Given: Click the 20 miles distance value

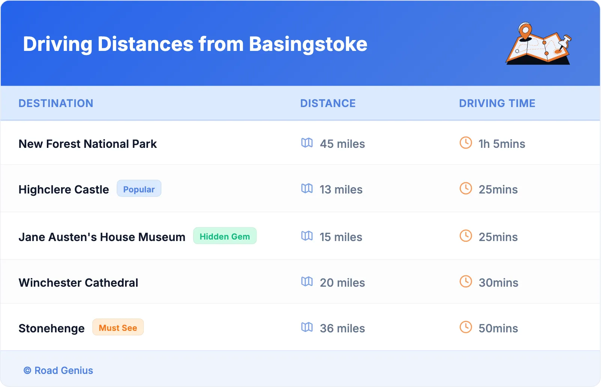Looking at the screenshot, I should (x=342, y=283).
